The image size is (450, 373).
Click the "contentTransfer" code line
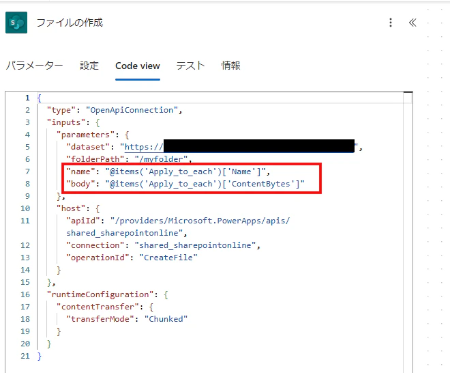(105, 307)
